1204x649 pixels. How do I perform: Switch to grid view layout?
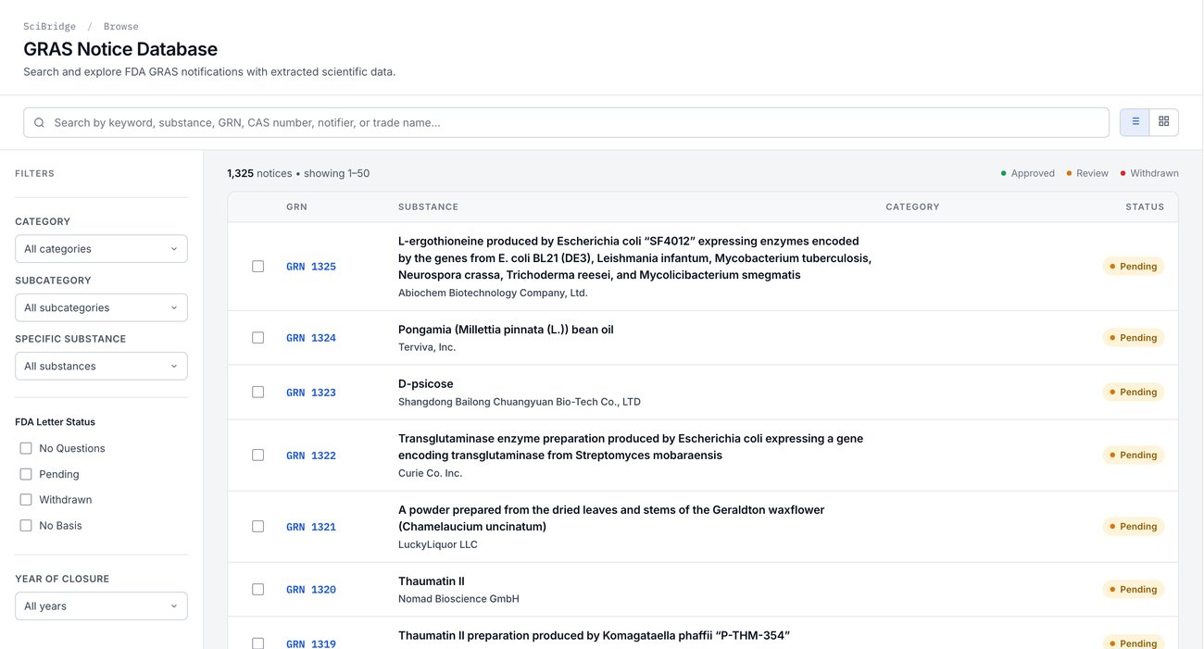[1164, 121]
